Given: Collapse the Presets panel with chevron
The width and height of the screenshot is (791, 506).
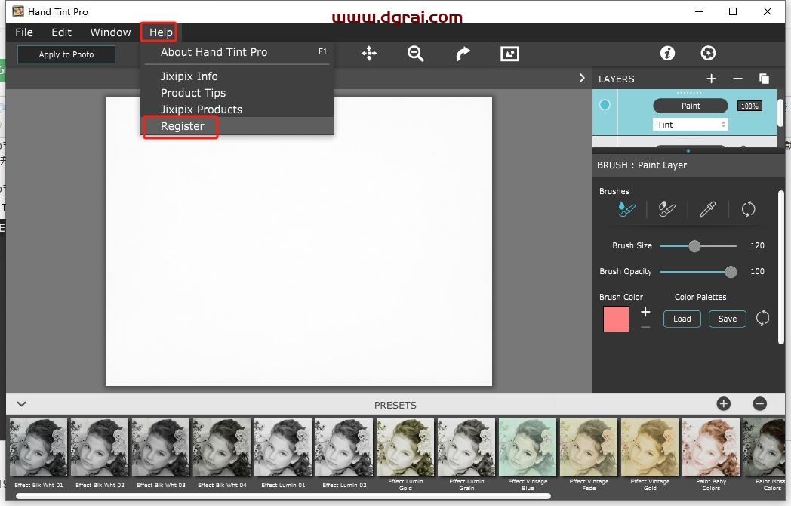Looking at the screenshot, I should coord(21,404).
